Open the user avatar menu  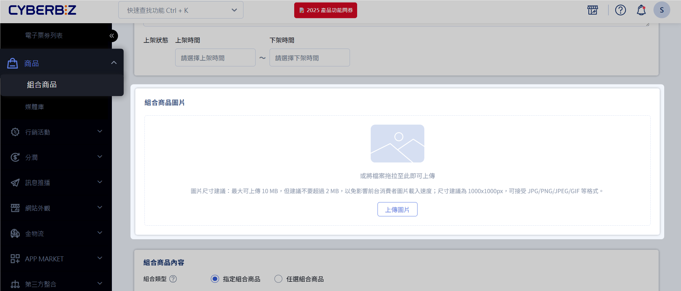[x=661, y=10]
